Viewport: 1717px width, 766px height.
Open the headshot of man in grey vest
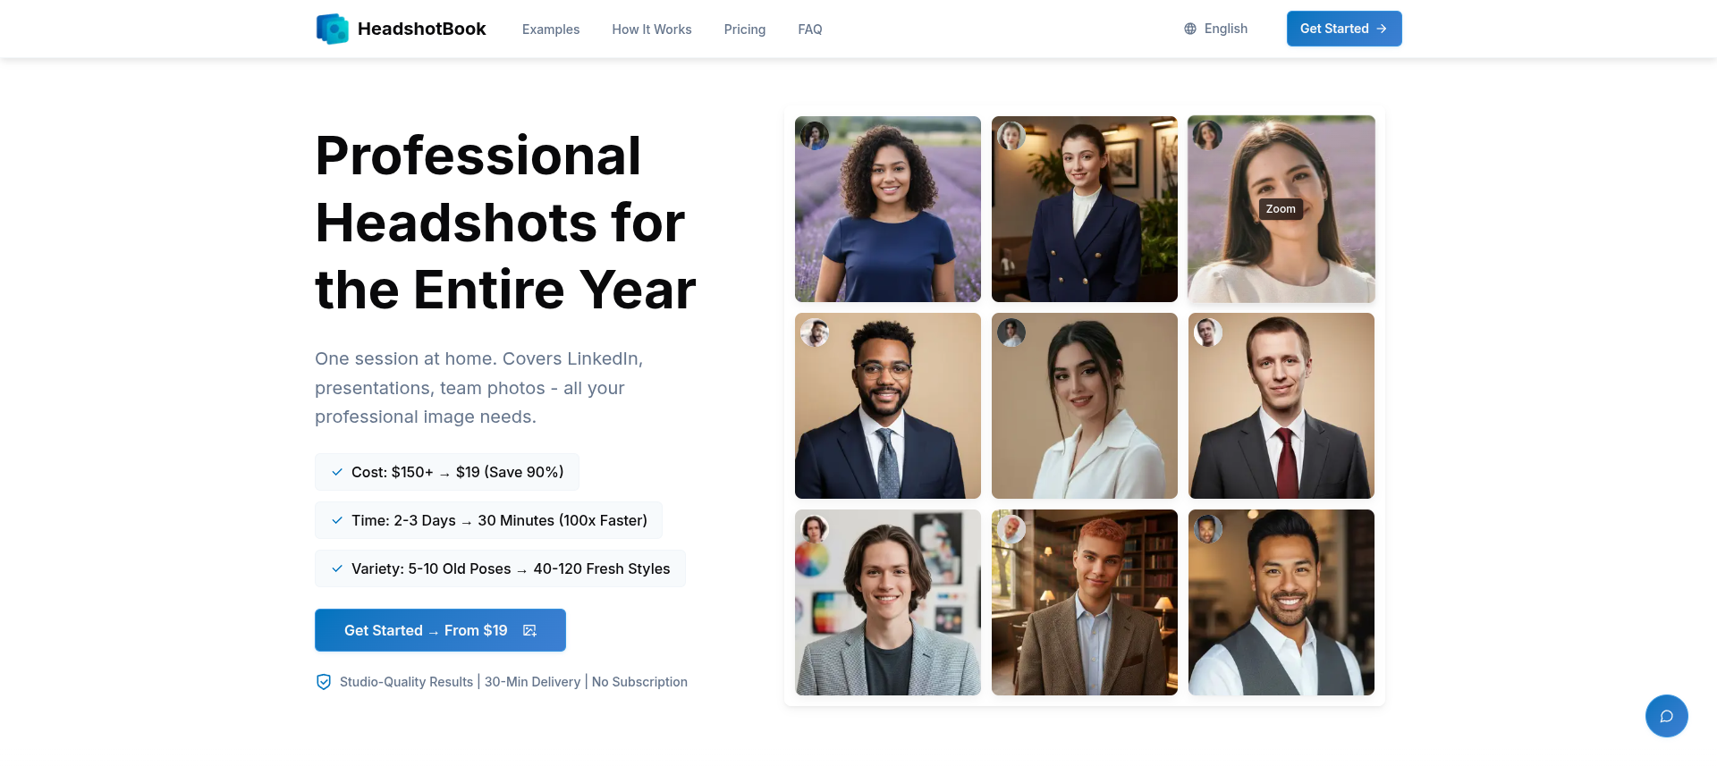click(x=1281, y=602)
